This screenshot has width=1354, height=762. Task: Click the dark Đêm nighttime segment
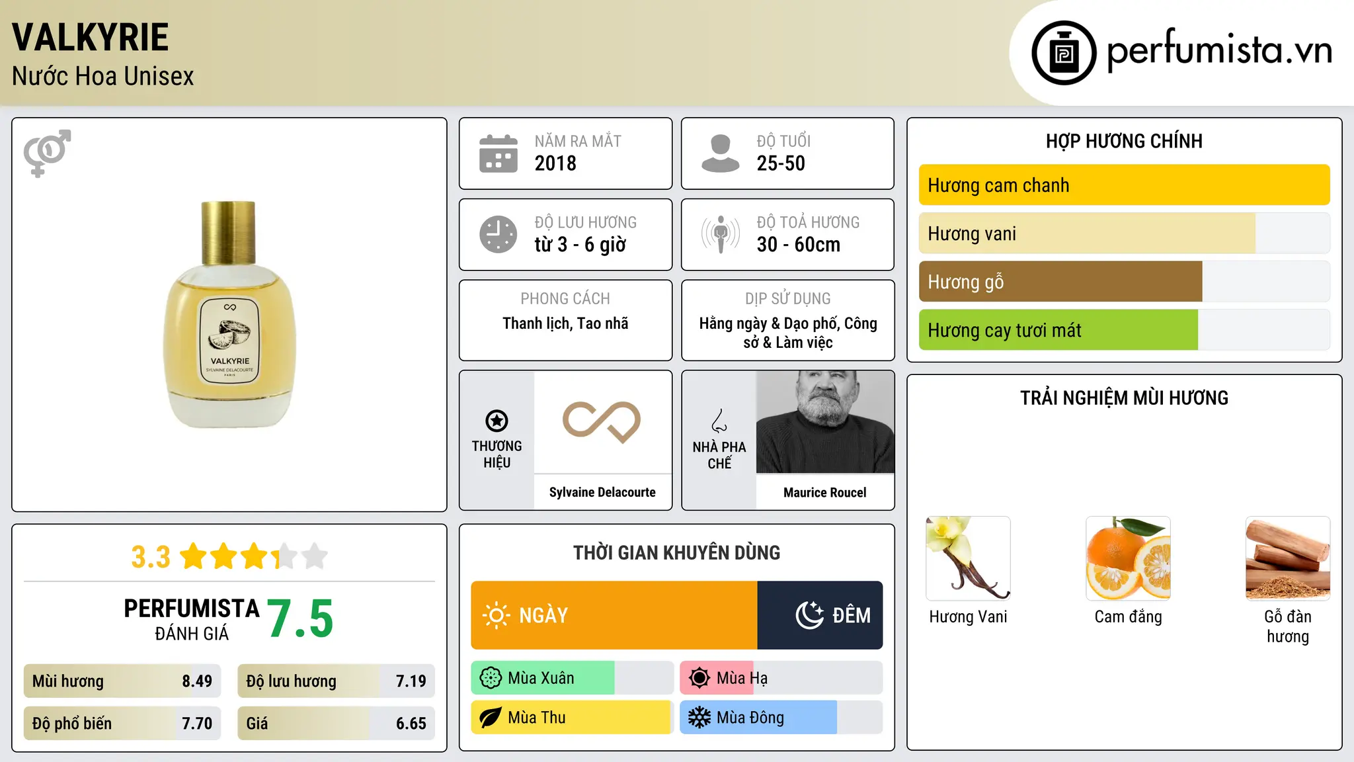click(x=820, y=615)
